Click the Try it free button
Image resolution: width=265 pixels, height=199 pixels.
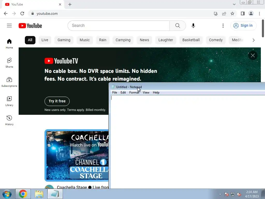pyautogui.click(x=57, y=101)
